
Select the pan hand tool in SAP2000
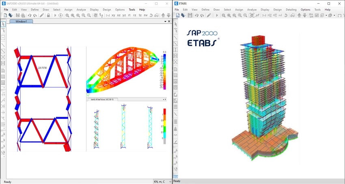point(95,15)
